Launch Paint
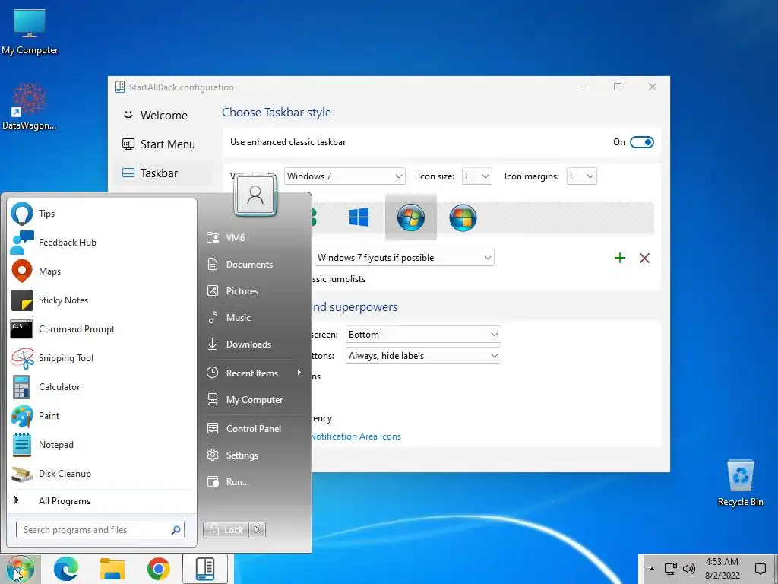Screen dimensions: 778x584 tap(102, 416)
